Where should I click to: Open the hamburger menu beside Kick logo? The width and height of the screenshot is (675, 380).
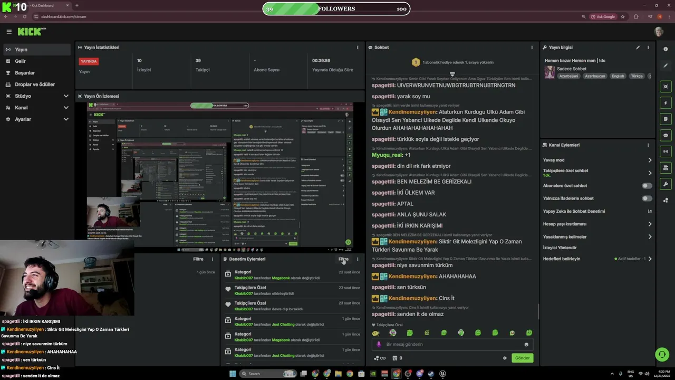point(9,32)
